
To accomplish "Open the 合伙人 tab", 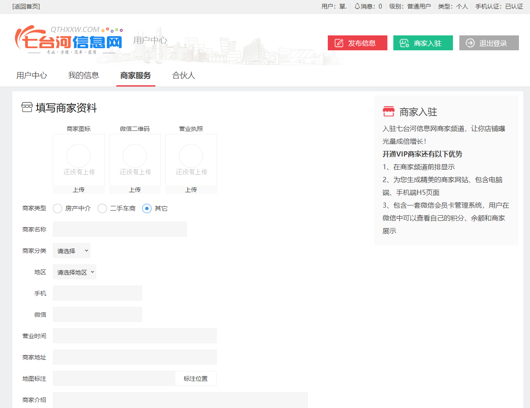I will (183, 75).
